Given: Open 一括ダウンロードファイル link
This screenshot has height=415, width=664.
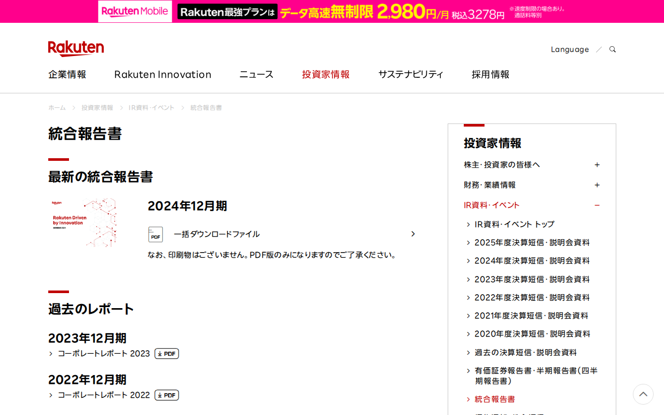Looking at the screenshot, I should click(x=217, y=234).
